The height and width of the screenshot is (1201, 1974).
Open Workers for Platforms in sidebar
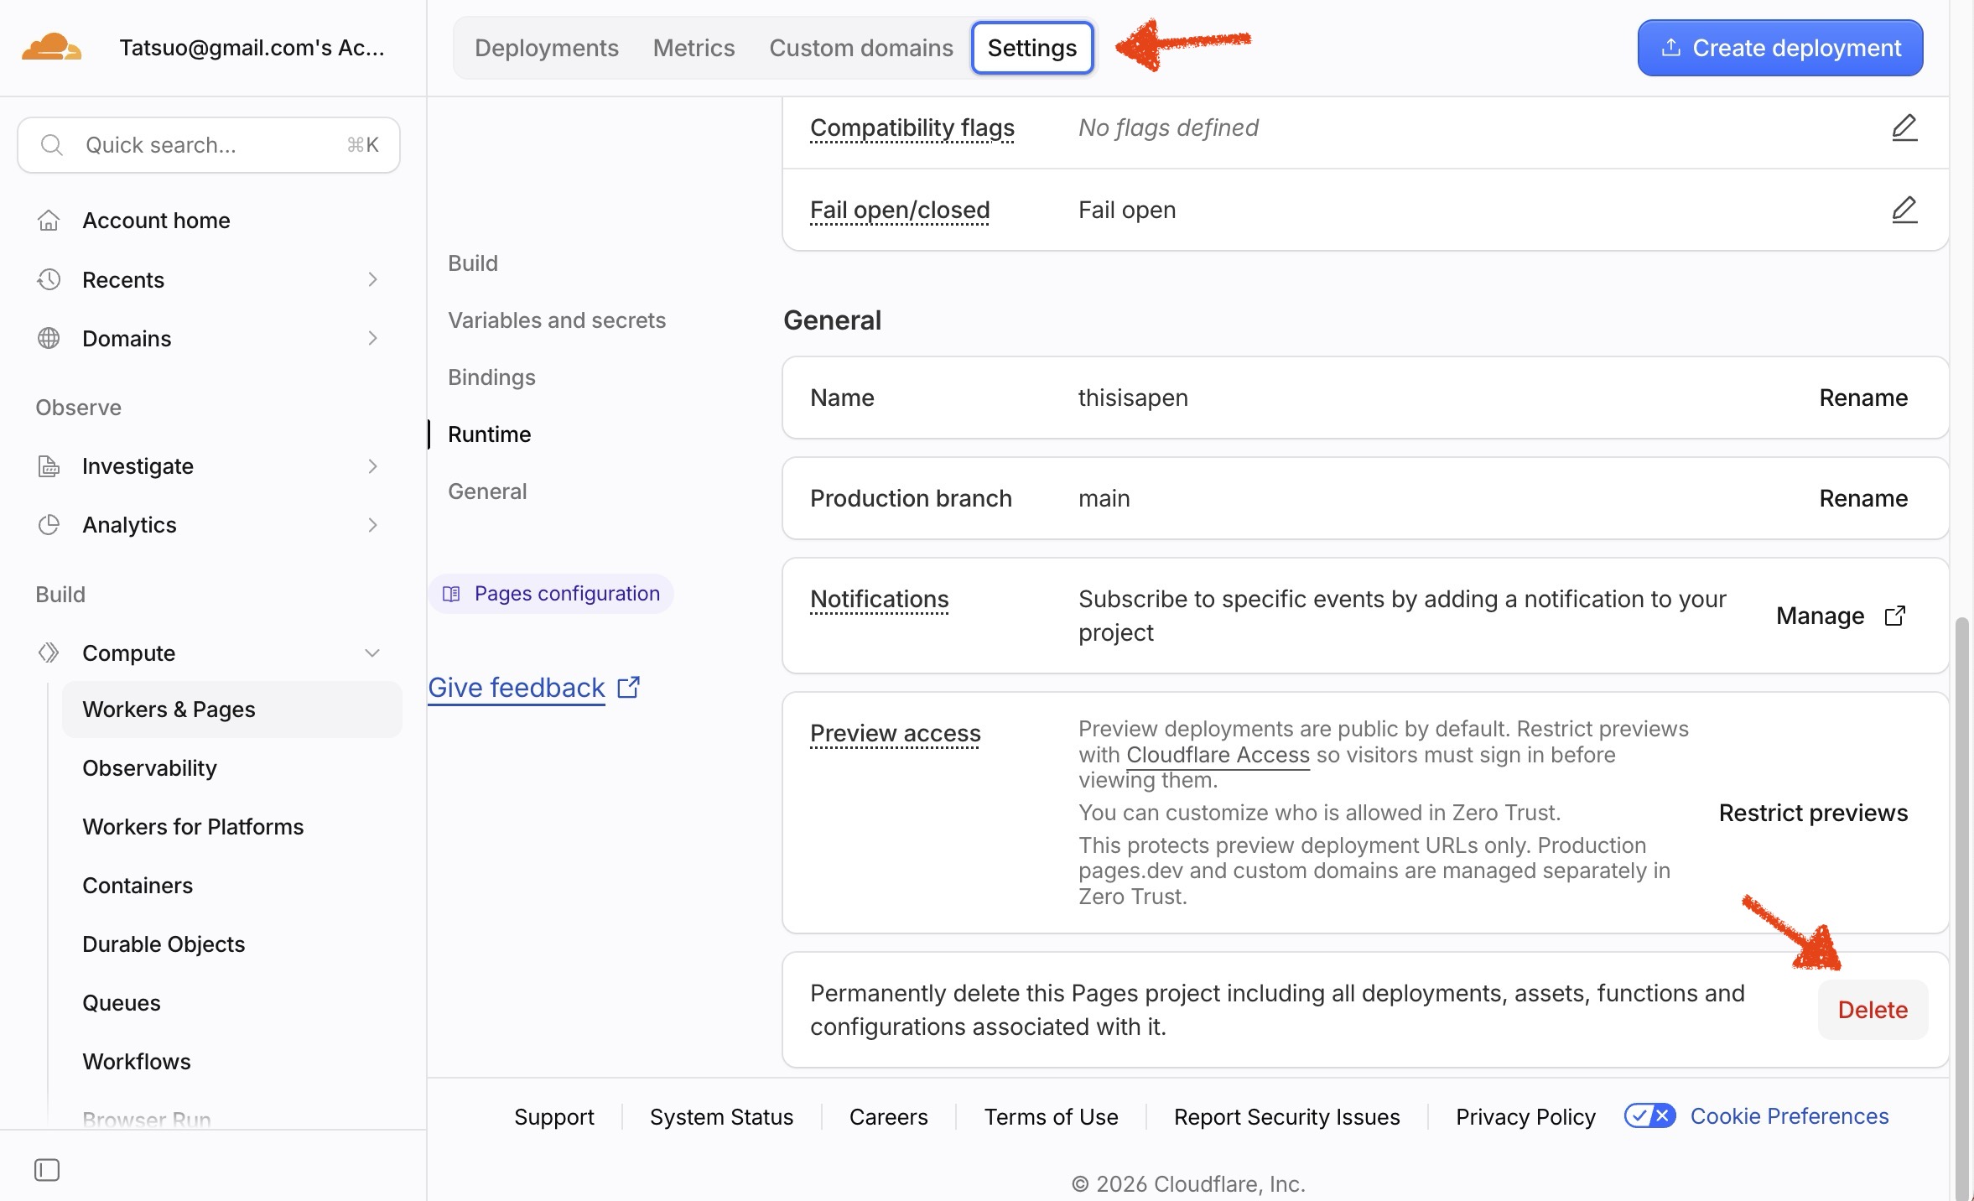pyautogui.click(x=193, y=827)
